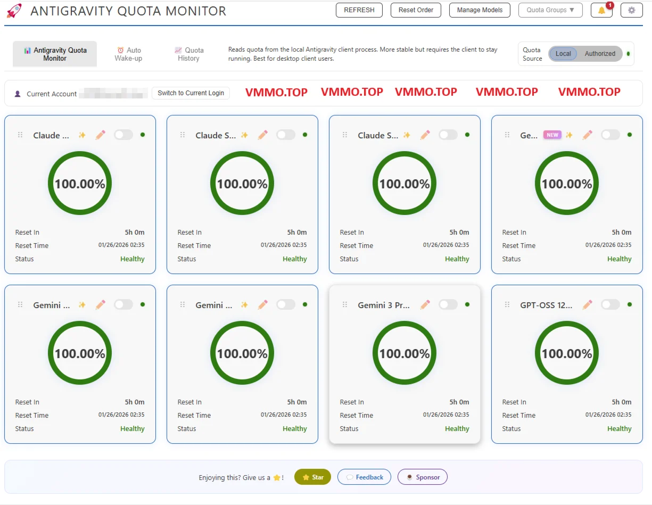
Task: Toggle the switch on the GPT-OSS card
Action: 610,304
